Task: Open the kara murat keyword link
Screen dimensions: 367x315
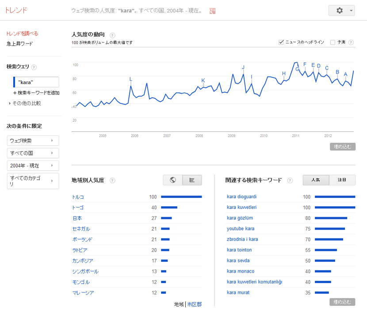Action: pos(238,292)
